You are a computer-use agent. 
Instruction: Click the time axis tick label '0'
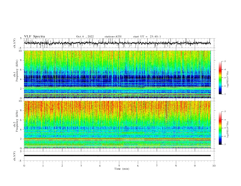[24, 166]
